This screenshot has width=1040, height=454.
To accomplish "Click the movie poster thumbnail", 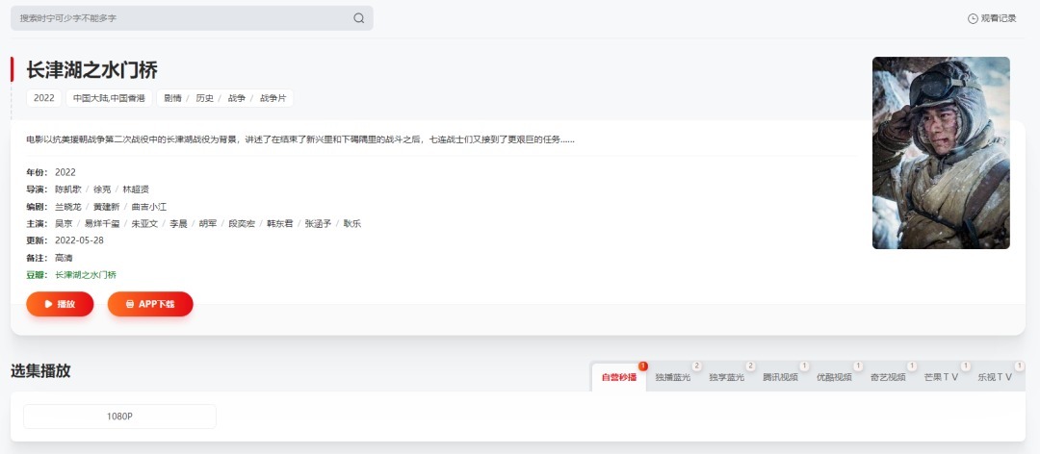I will point(941,153).
